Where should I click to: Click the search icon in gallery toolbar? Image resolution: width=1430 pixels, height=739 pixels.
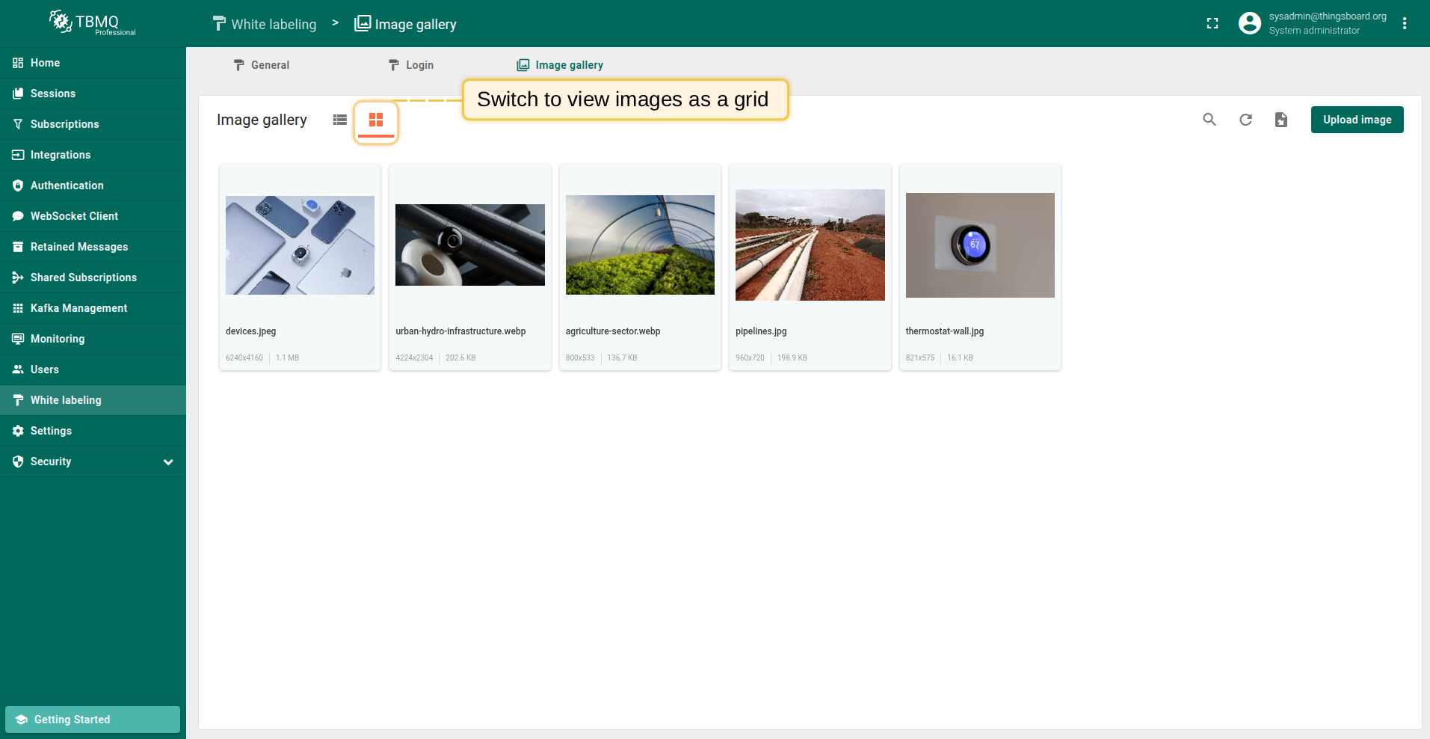[1209, 120]
